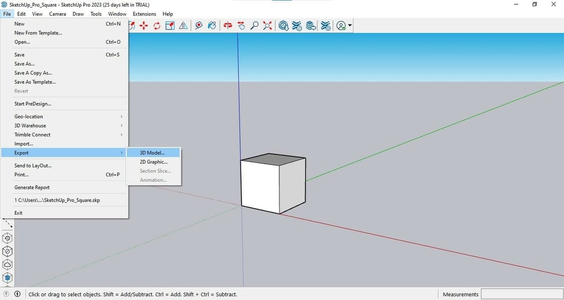564x300 pixels.
Task: Activate the Paint Bucket tool
Action: point(211,26)
